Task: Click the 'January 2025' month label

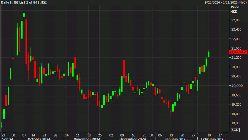Action: (176, 139)
